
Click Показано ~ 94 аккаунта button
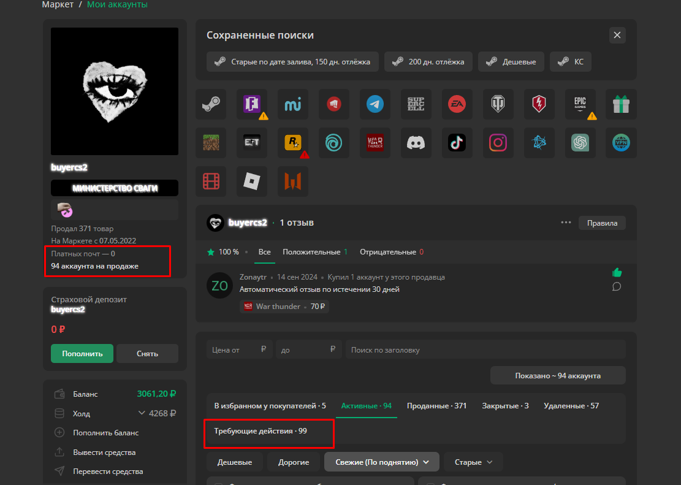(558, 375)
